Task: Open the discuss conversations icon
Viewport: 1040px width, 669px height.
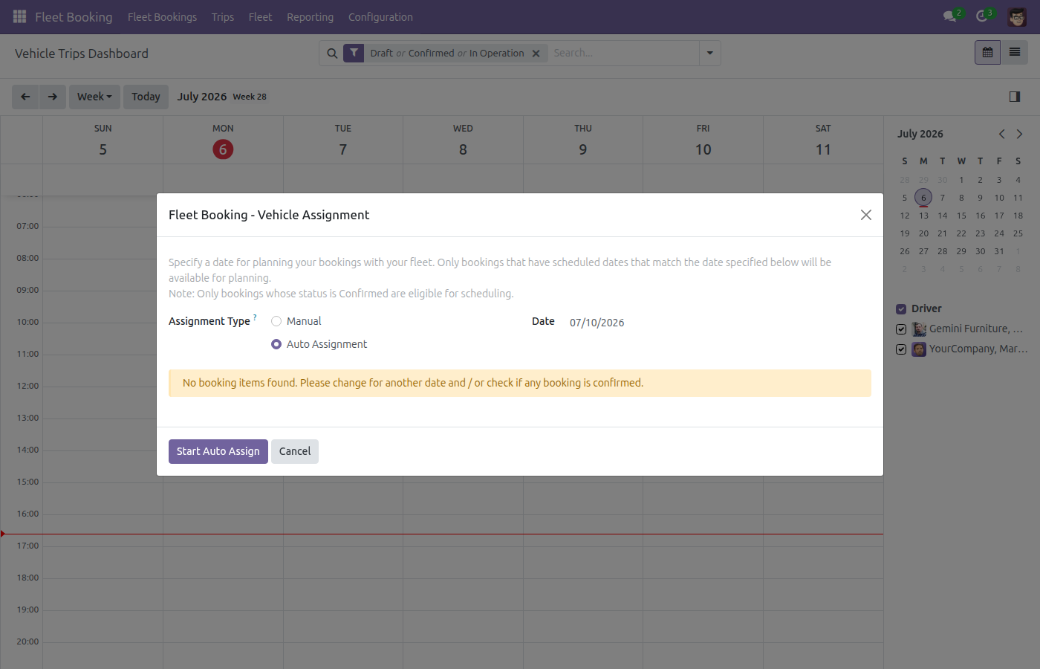Action: pyautogui.click(x=949, y=16)
